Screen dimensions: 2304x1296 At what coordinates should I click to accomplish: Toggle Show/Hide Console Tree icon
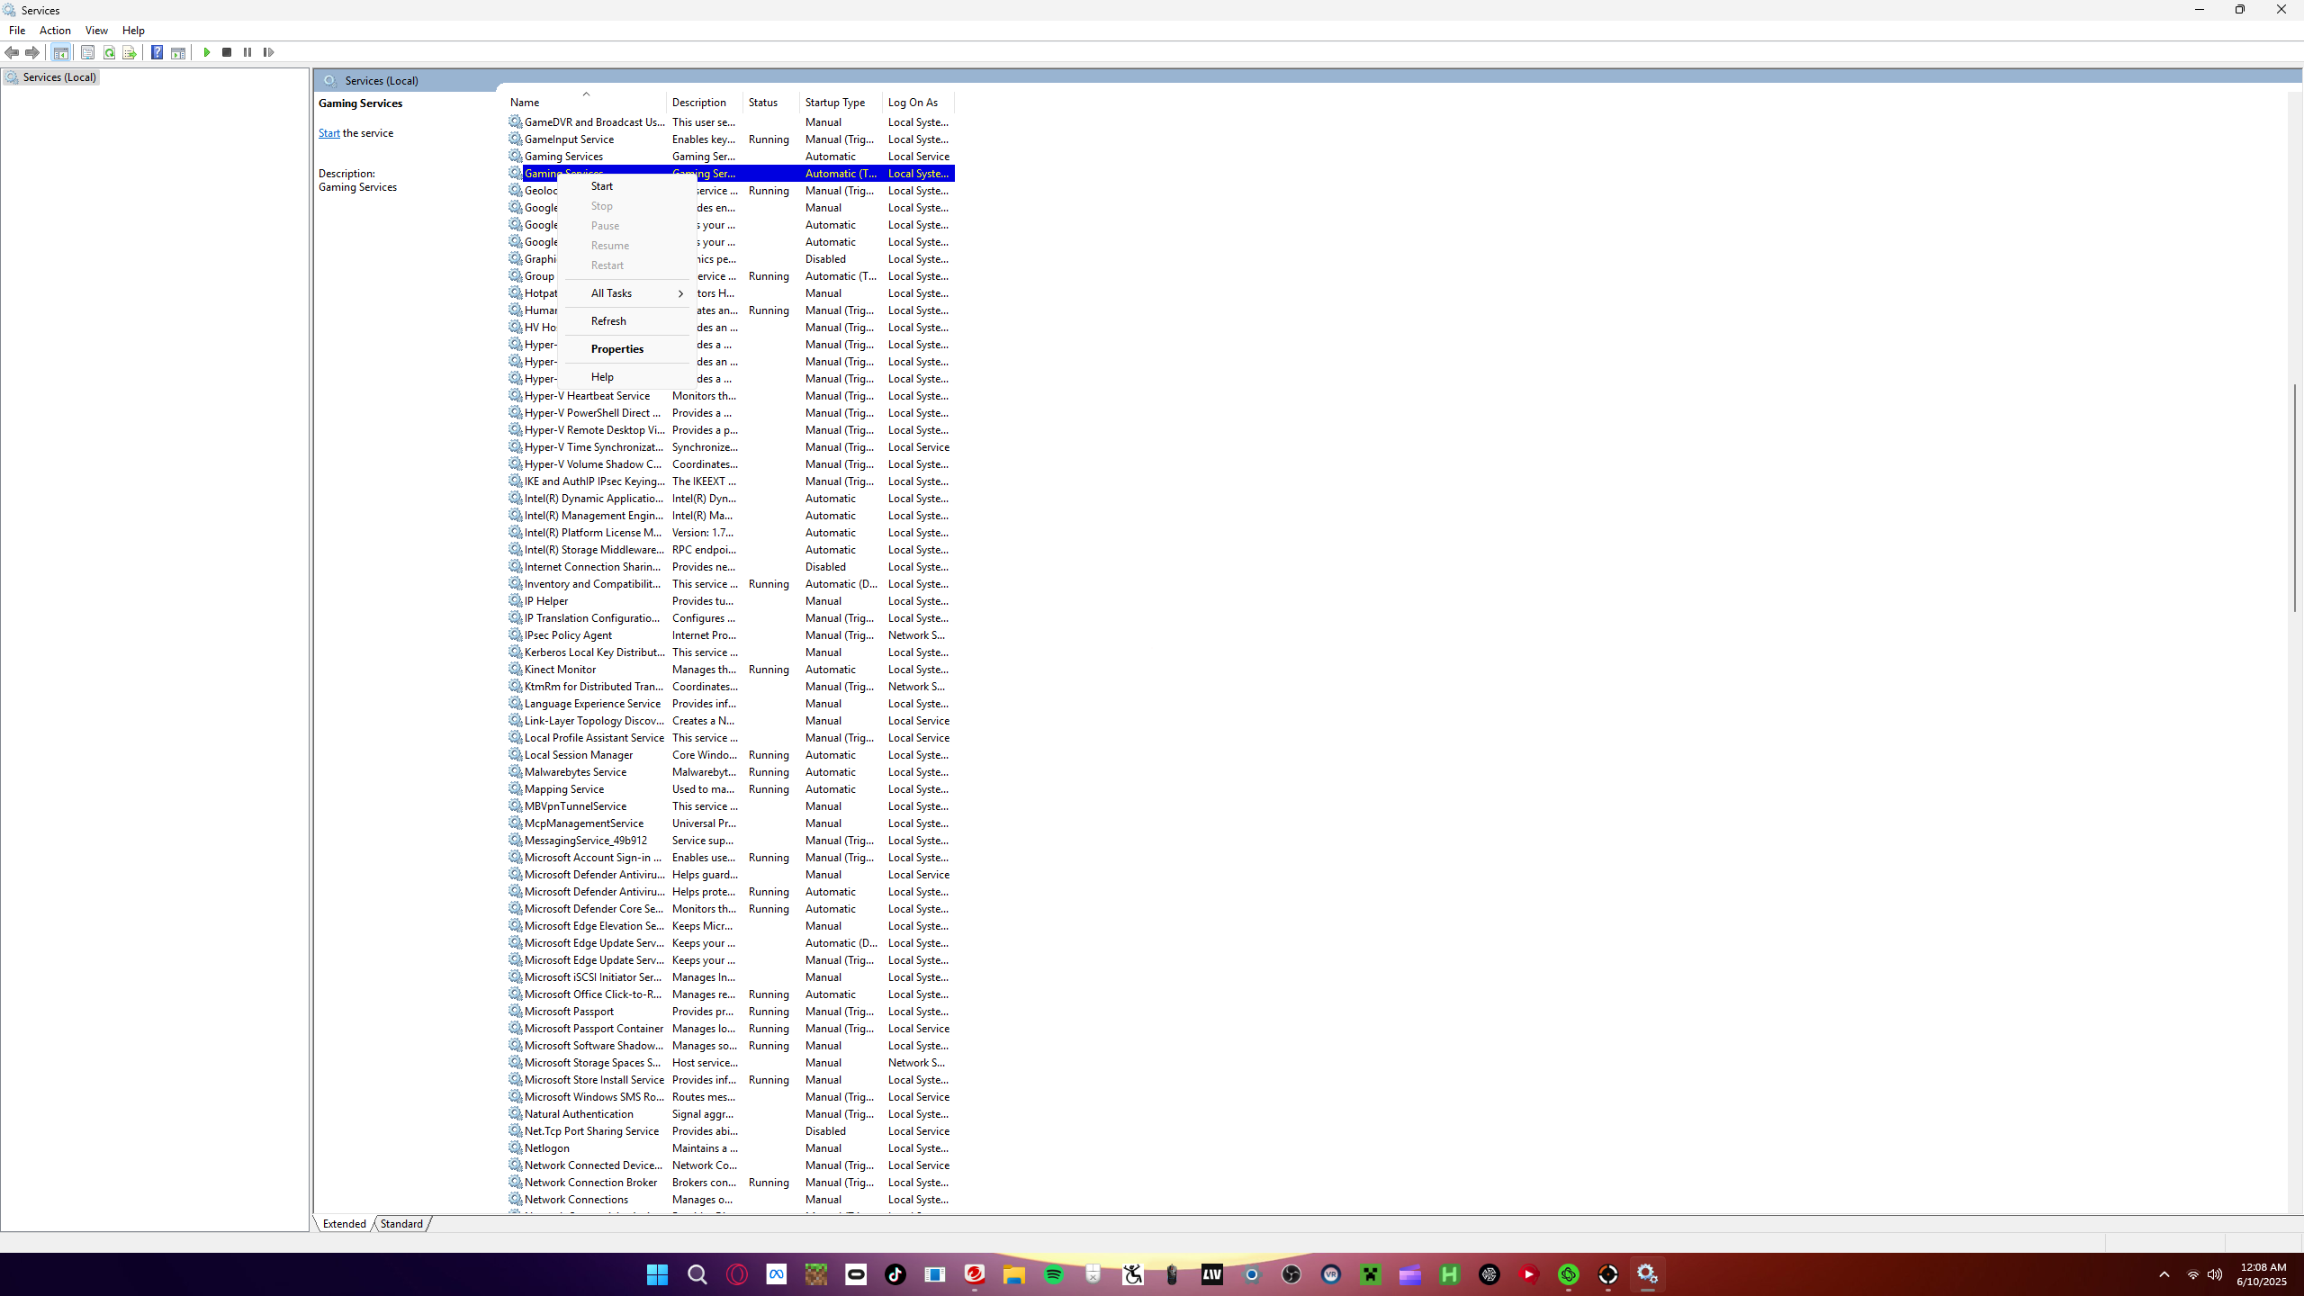tap(60, 52)
